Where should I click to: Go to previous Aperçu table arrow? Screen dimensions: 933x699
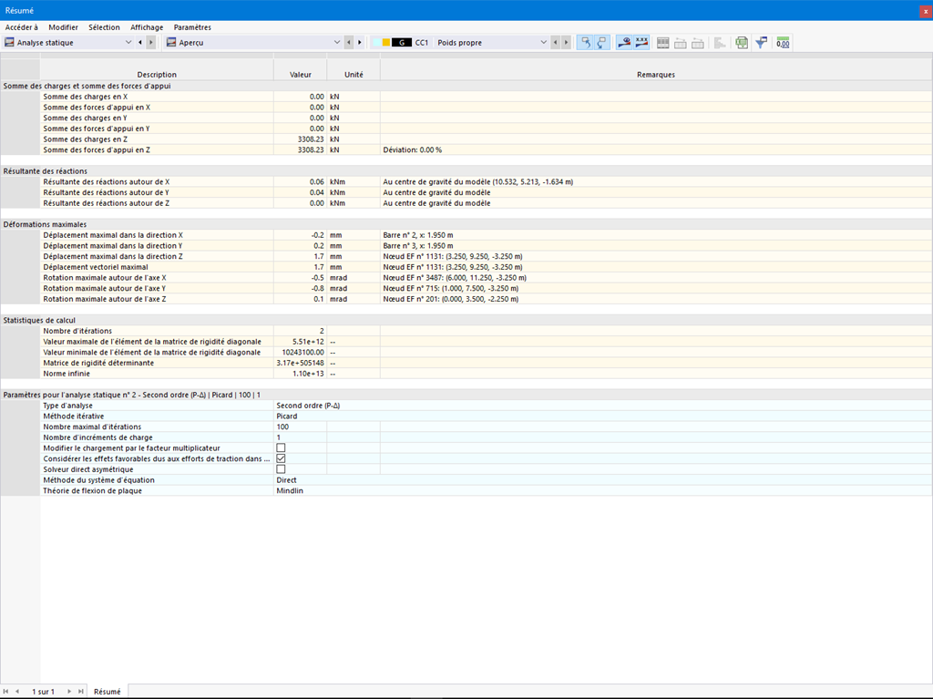349,42
